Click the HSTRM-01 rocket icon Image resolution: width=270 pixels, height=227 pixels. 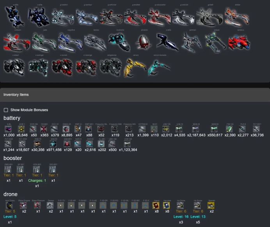142,129
